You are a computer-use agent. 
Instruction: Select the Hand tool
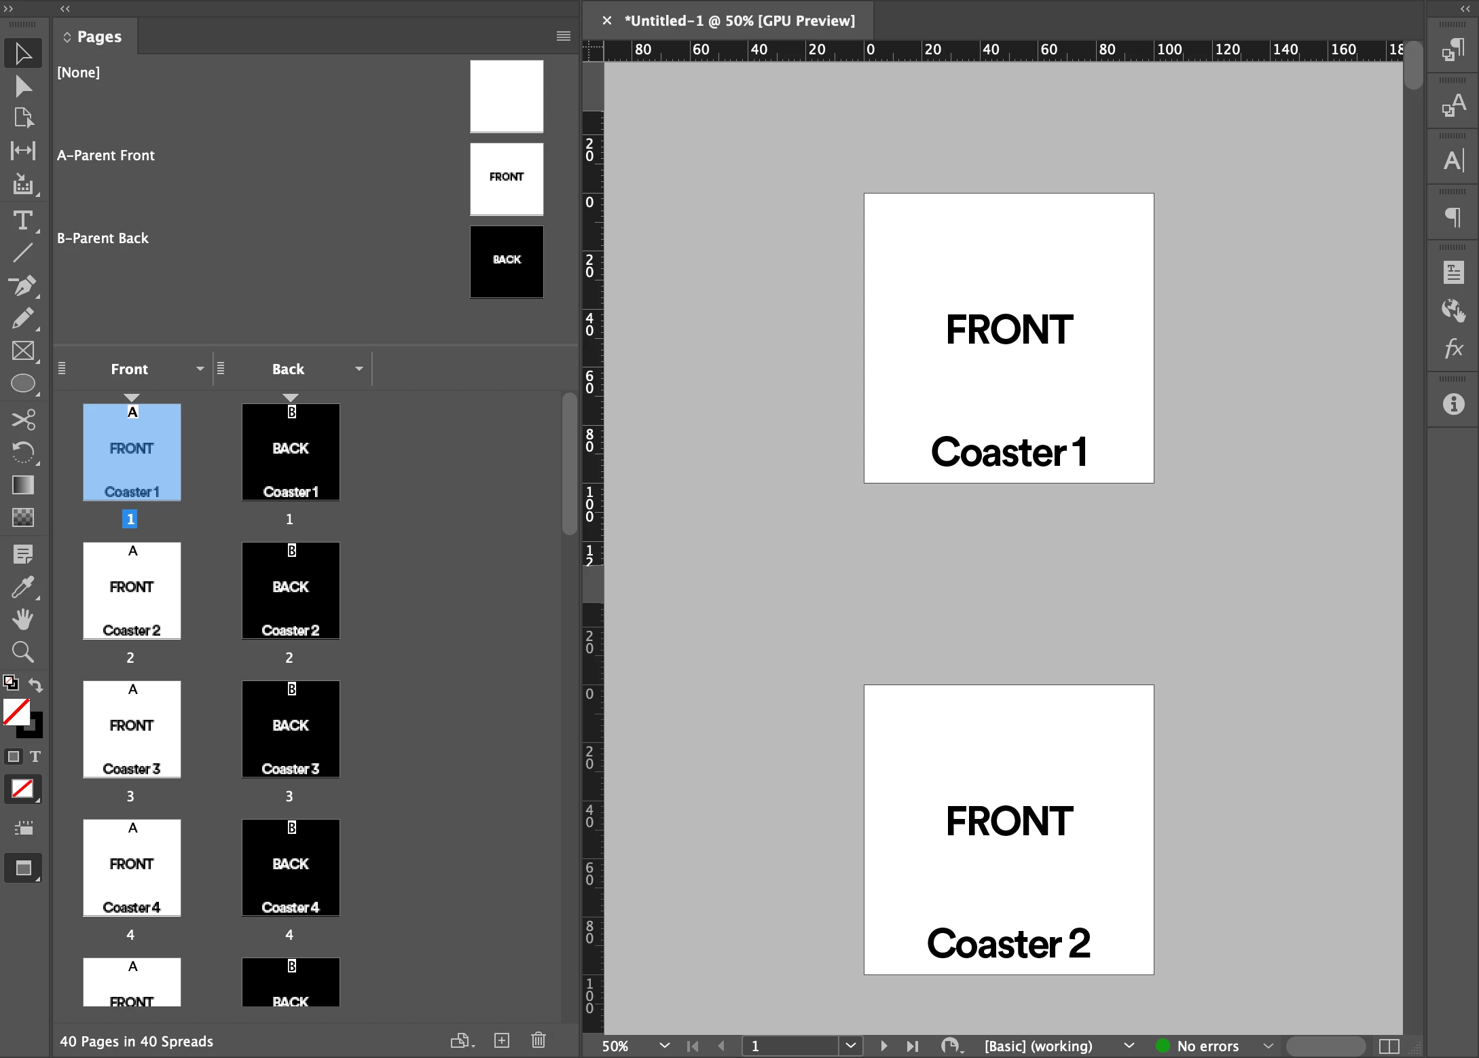coord(22,619)
